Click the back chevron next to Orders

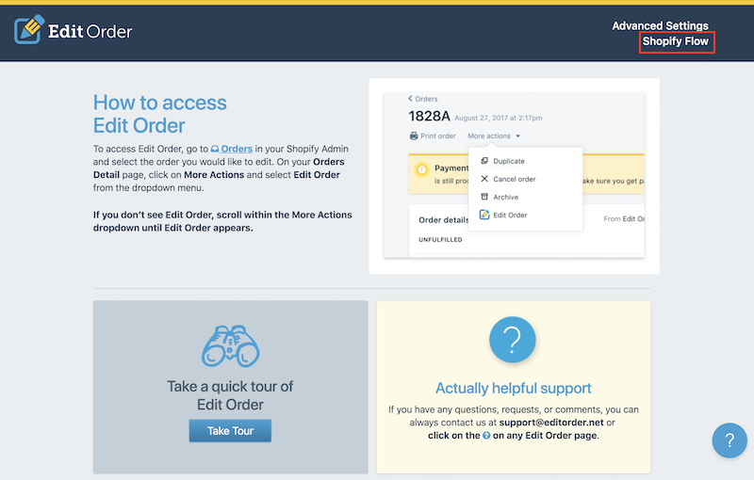tap(410, 99)
